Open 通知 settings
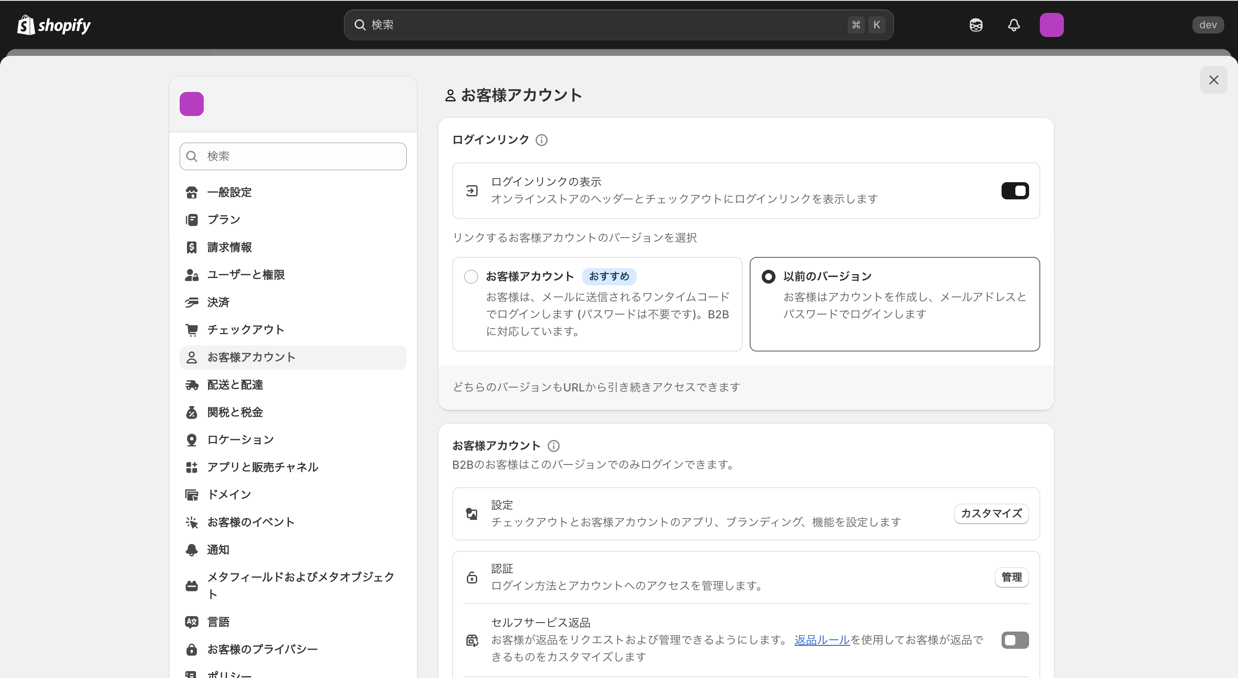This screenshot has height=678, width=1238. coord(293,550)
